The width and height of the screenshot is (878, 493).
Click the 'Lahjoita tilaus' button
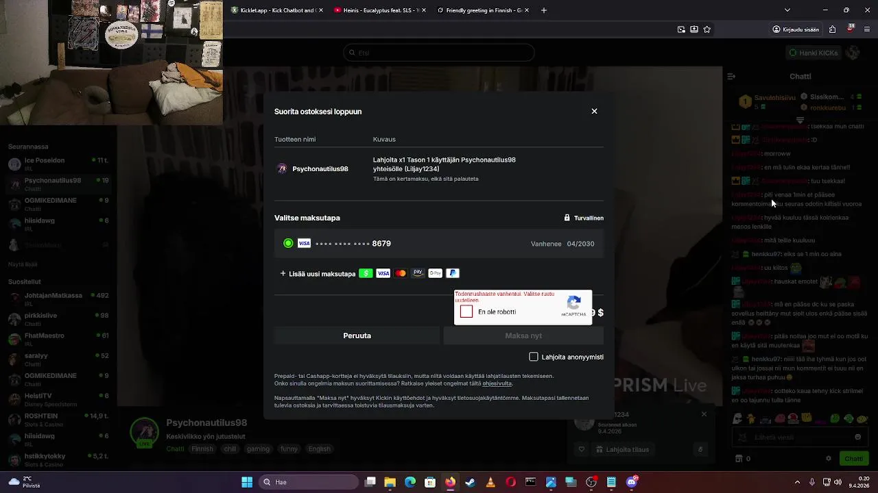[623, 450]
